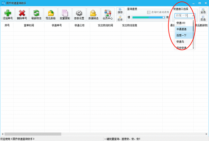Click the horizontal scrollbar right arrow
Screen dimensions: 209x141
coord(206,134)
